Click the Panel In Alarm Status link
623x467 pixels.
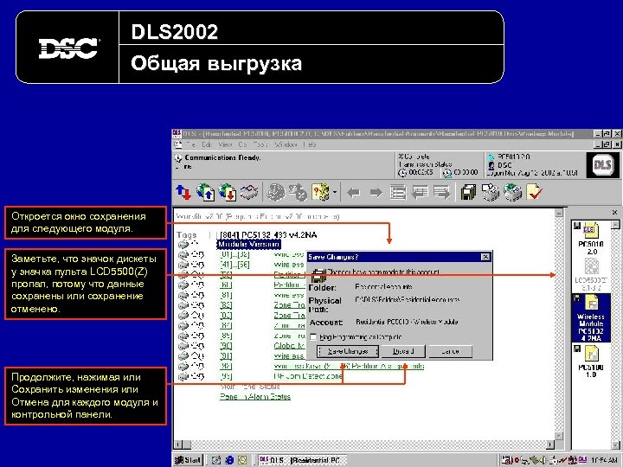255,397
